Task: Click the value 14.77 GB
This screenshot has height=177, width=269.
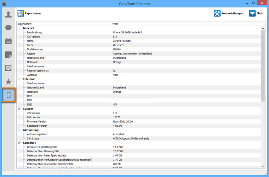Action: point(118,147)
